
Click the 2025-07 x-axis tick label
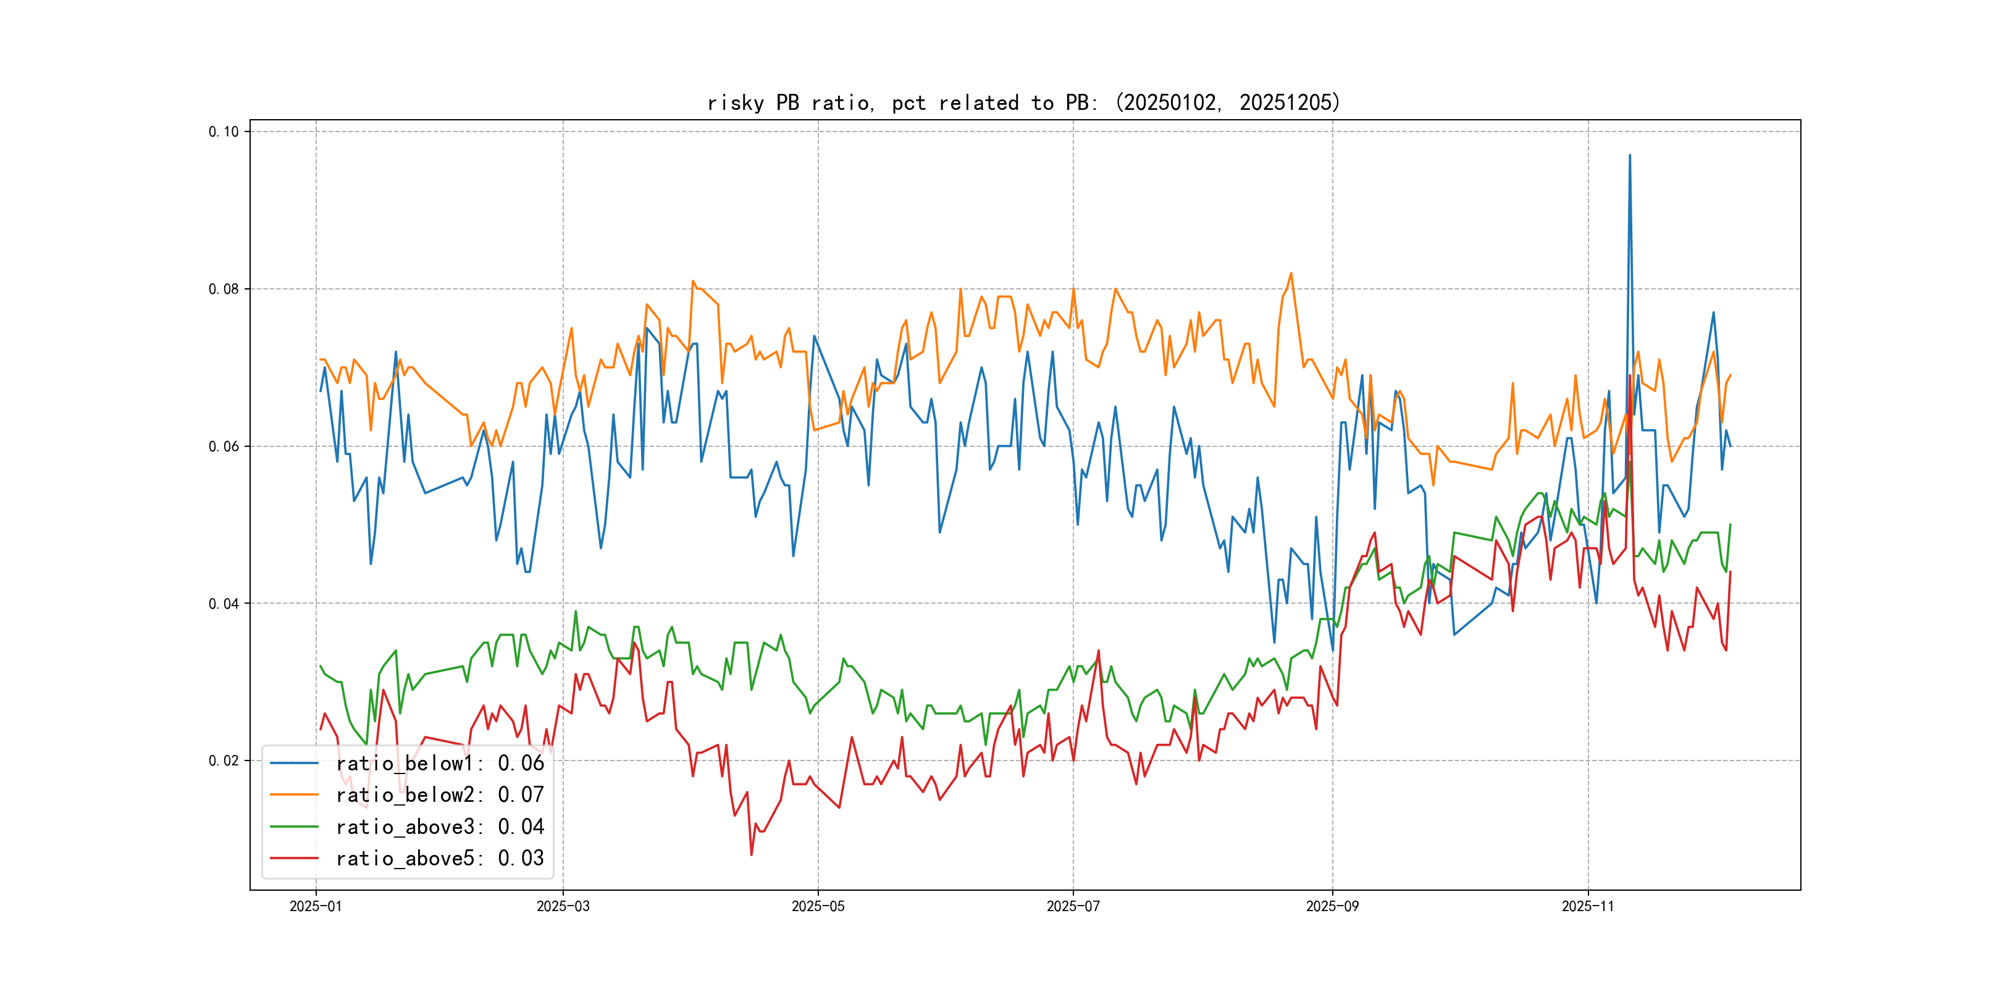pyautogui.click(x=1073, y=906)
